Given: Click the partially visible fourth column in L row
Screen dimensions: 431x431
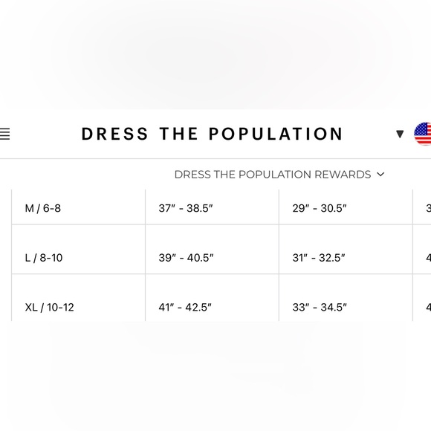Looking at the screenshot, I should point(422,249).
